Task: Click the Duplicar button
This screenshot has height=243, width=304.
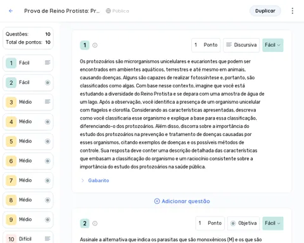Action: [x=265, y=11]
